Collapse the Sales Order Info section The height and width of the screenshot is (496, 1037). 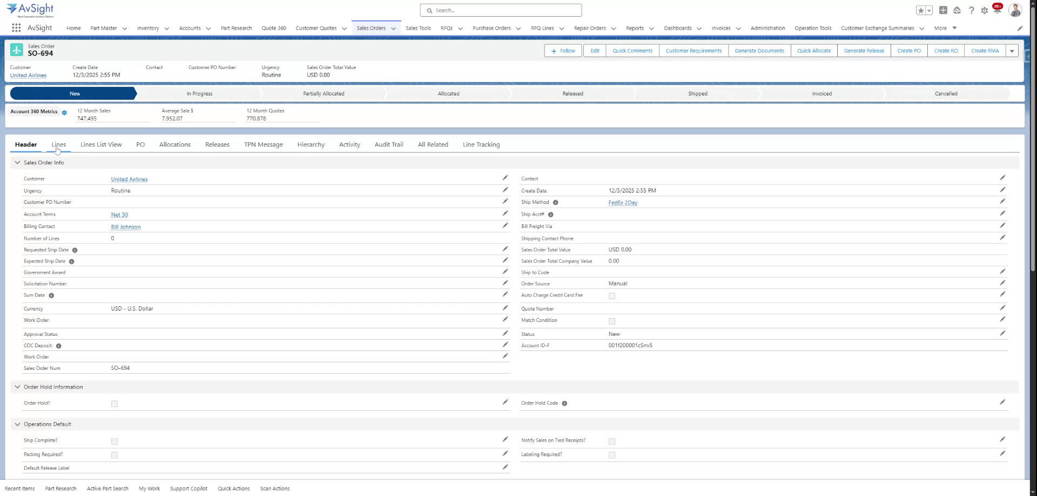click(x=17, y=162)
